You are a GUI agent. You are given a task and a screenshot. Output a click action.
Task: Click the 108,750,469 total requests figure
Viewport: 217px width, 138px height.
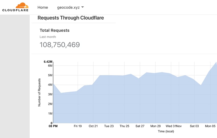[60, 45]
